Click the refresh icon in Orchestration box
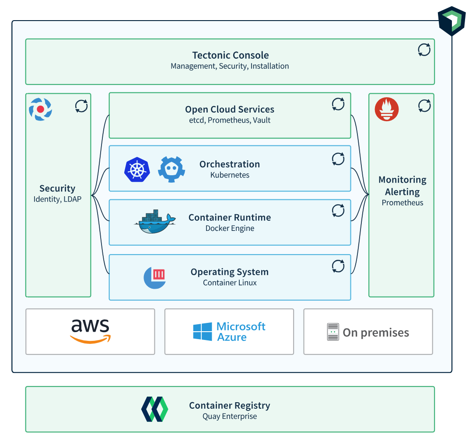Viewport: 469px width, 446px height. click(x=338, y=159)
